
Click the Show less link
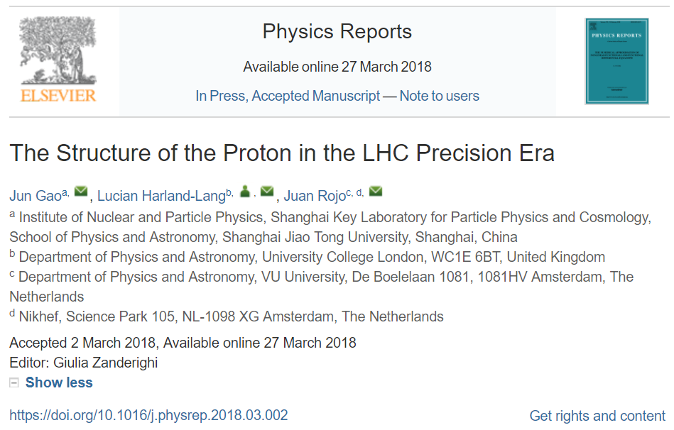(59, 382)
